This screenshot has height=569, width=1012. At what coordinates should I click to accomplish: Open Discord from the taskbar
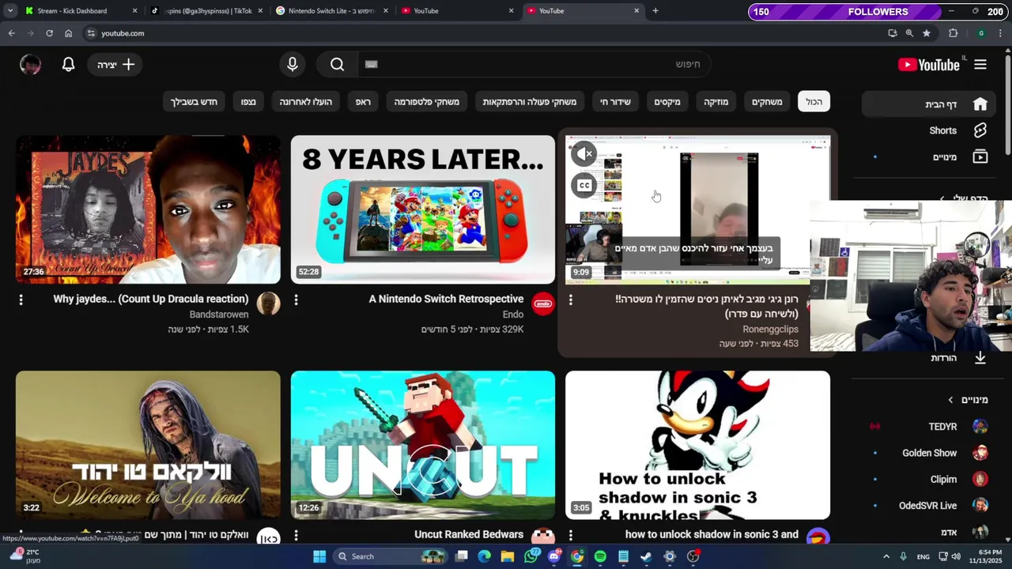tap(554, 556)
